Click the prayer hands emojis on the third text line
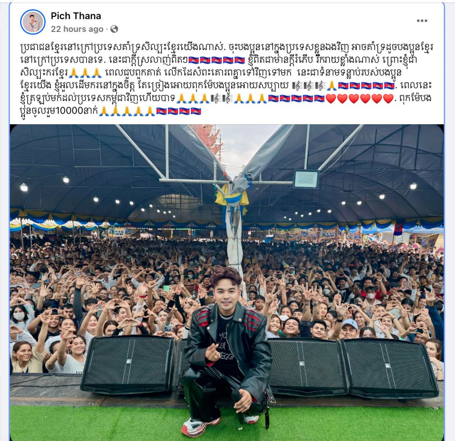The image size is (455, 441). [x=85, y=73]
